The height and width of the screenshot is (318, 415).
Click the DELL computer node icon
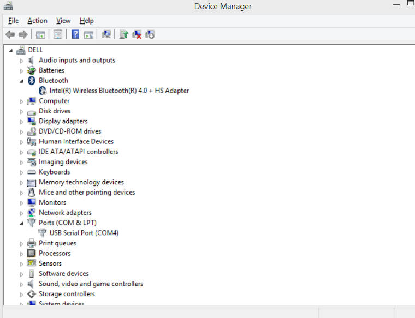point(21,50)
